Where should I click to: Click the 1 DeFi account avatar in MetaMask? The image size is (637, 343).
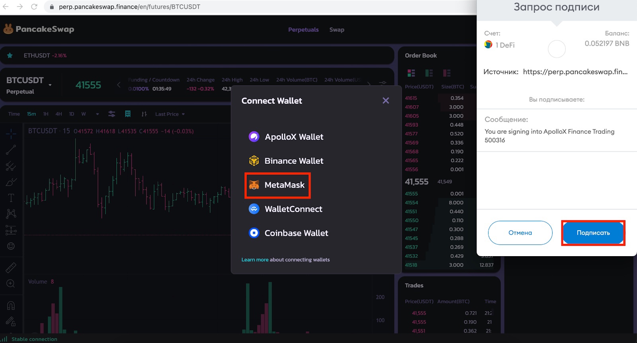(x=488, y=45)
